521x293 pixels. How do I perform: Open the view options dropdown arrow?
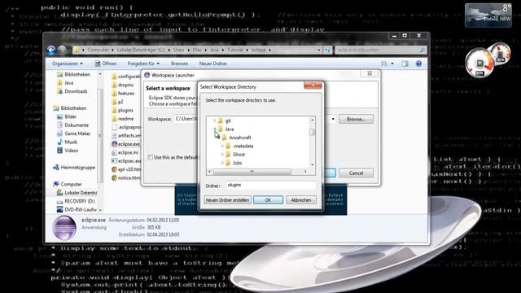(x=392, y=63)
